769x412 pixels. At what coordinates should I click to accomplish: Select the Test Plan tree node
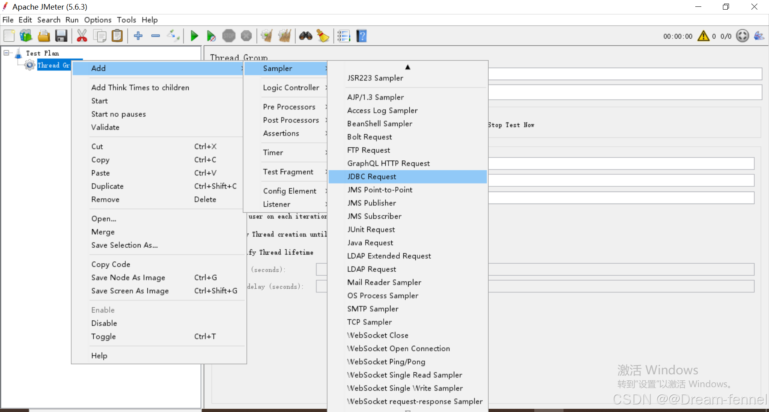(x=42, y=53)
